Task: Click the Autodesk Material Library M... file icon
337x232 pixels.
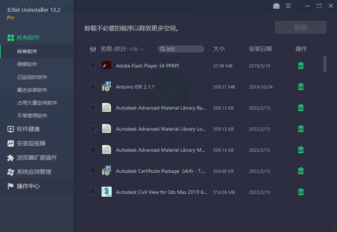Action: [x=107, y=150]
